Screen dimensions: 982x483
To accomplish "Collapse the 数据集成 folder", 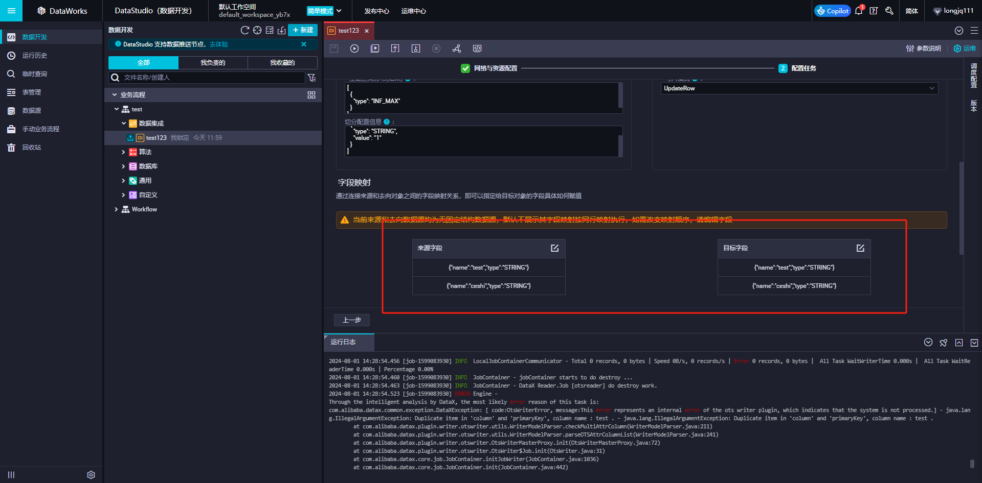I will [x=124, y=124].
